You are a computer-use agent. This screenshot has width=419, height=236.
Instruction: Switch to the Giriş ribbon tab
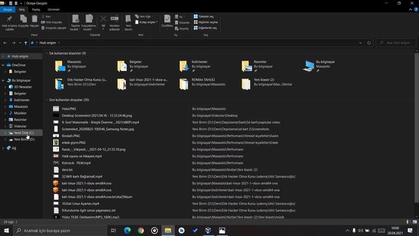pyautogui.click(x=22, y=10)
